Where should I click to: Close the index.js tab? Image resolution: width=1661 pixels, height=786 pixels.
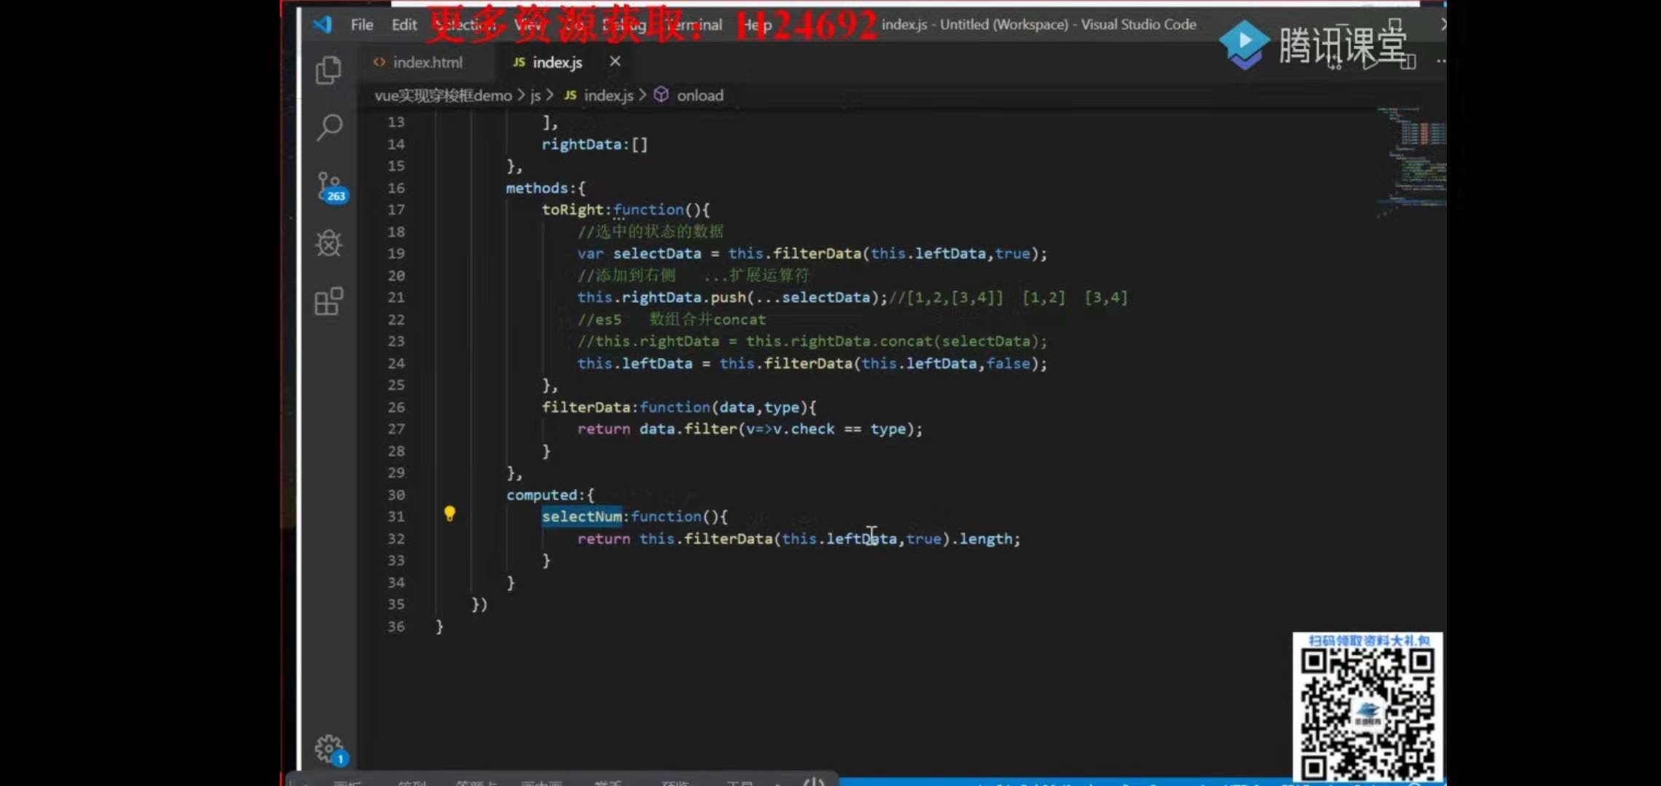[615, 62]
